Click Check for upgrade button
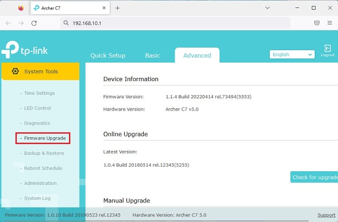338x222 pixels. coord(314,177)
